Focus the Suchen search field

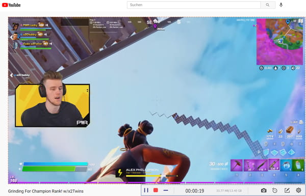[x=194, y=5]
